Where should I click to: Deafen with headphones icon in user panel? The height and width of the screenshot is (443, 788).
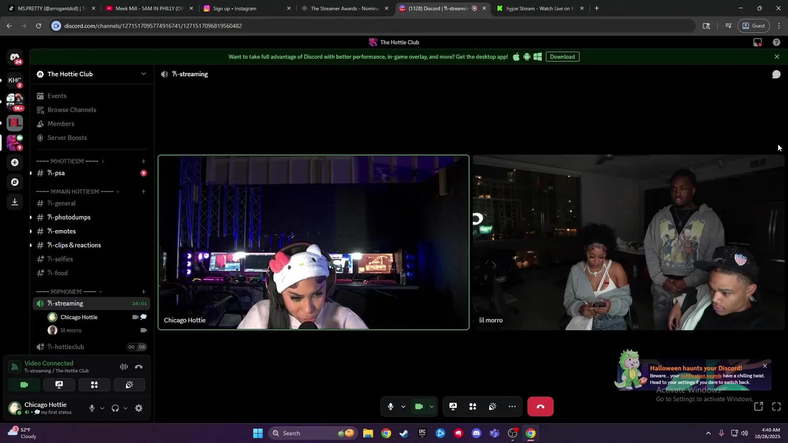[x=115, y=408]
